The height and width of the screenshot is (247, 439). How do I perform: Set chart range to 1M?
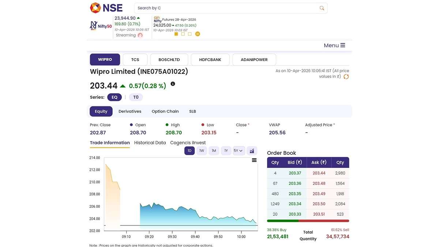(x=214, y=151)
